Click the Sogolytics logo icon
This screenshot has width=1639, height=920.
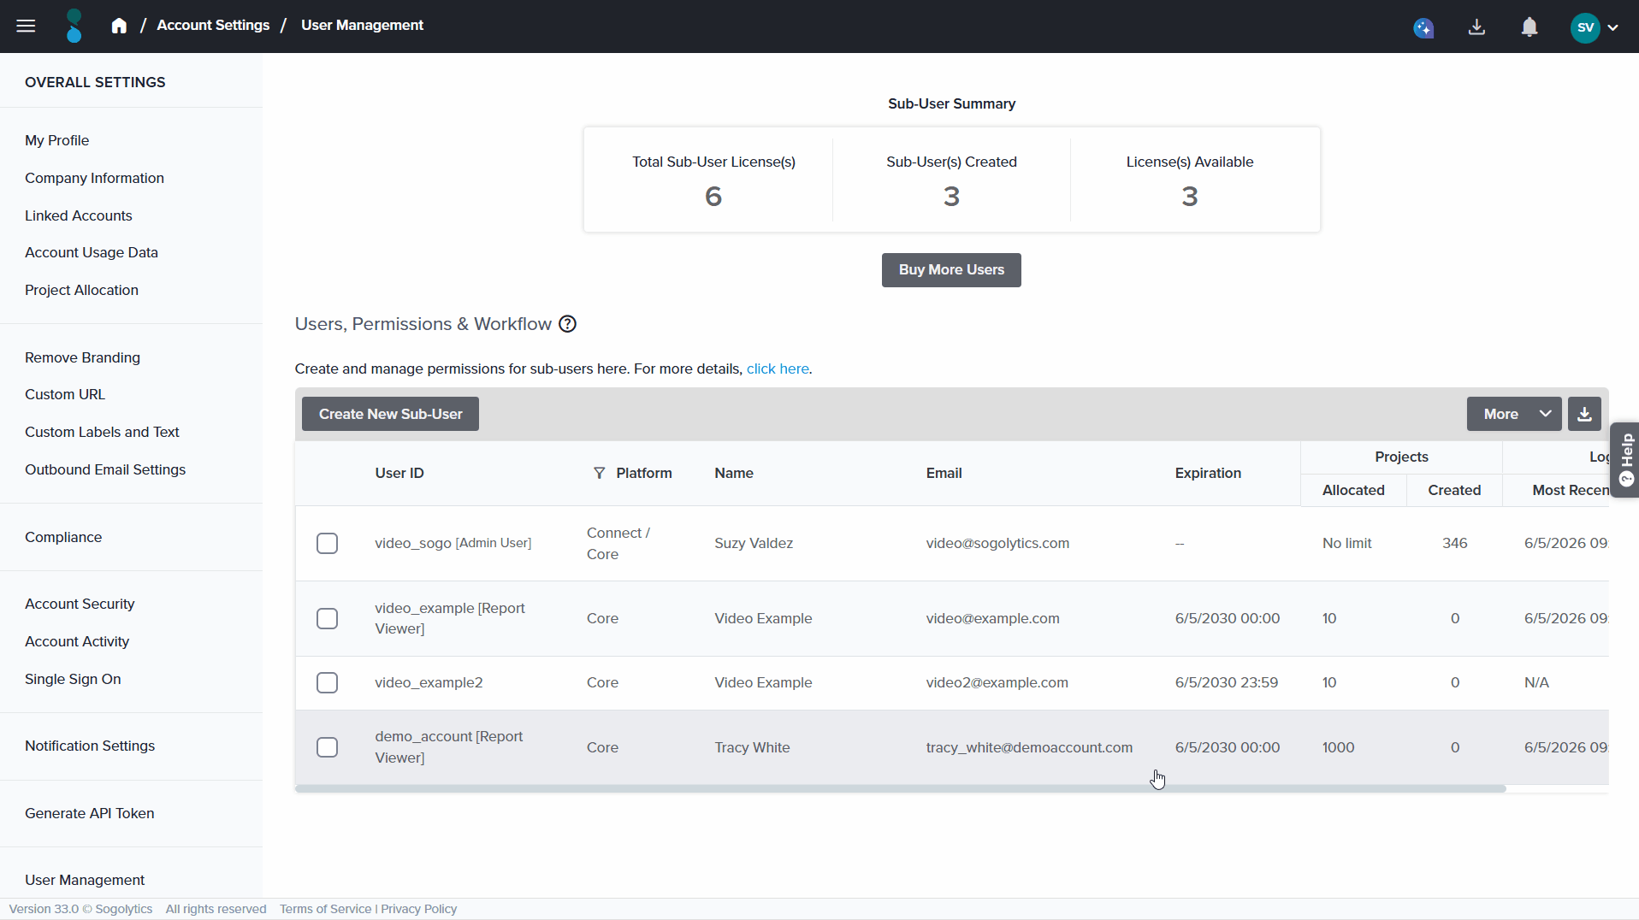74,26
